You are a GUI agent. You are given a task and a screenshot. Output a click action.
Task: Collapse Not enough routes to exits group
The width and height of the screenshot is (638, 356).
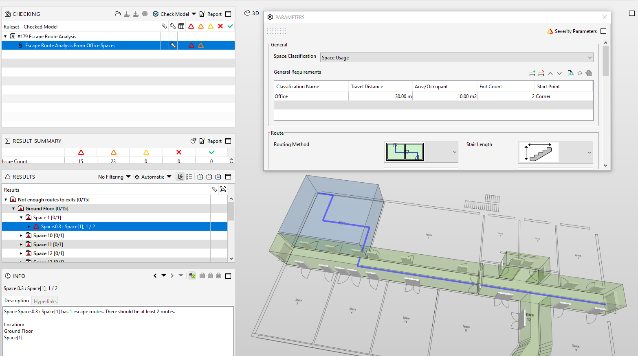pos(6,199)
